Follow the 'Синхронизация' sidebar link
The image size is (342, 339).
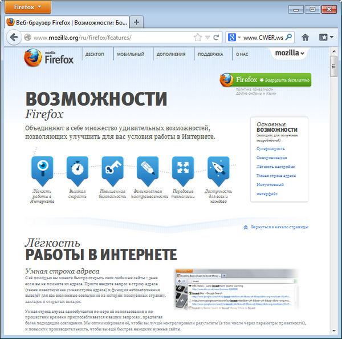click(272, 158)
